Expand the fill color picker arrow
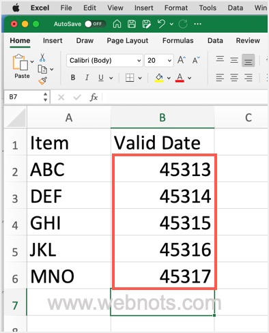This screenshot has width=269, height=333. click(x=169, y=78)
